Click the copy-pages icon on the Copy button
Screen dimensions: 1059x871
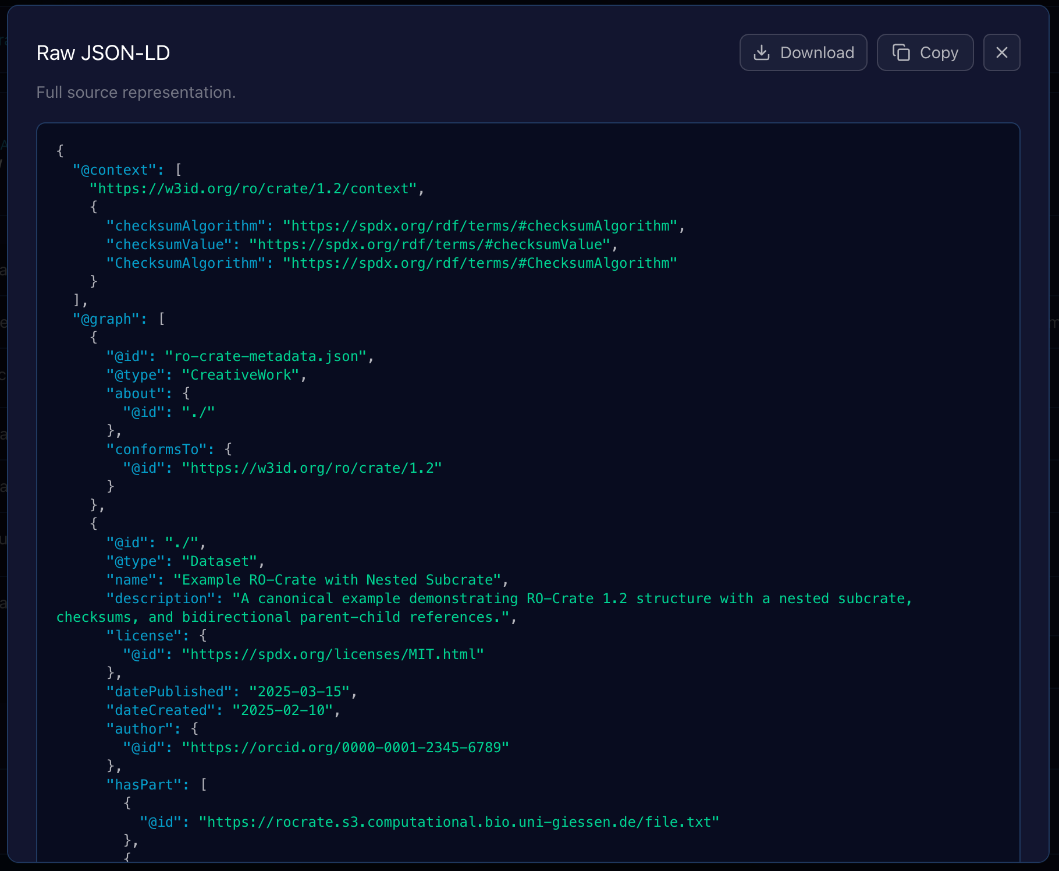coord(901,52)
